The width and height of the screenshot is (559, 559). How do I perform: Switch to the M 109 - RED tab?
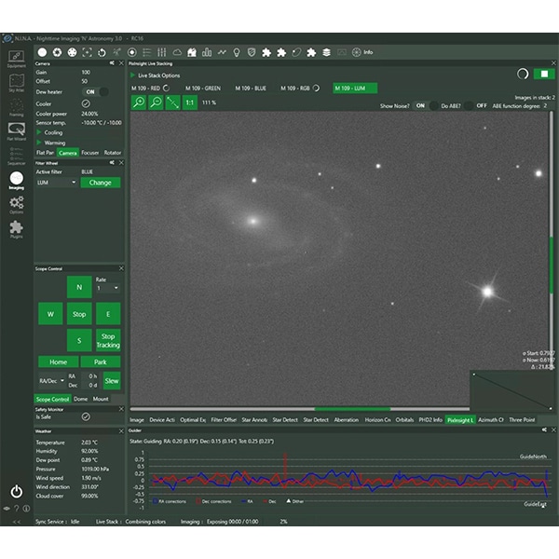[150, 89]
